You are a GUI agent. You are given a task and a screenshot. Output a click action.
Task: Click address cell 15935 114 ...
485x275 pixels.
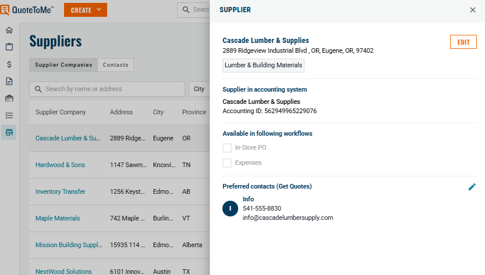click(x=127, y=245)
